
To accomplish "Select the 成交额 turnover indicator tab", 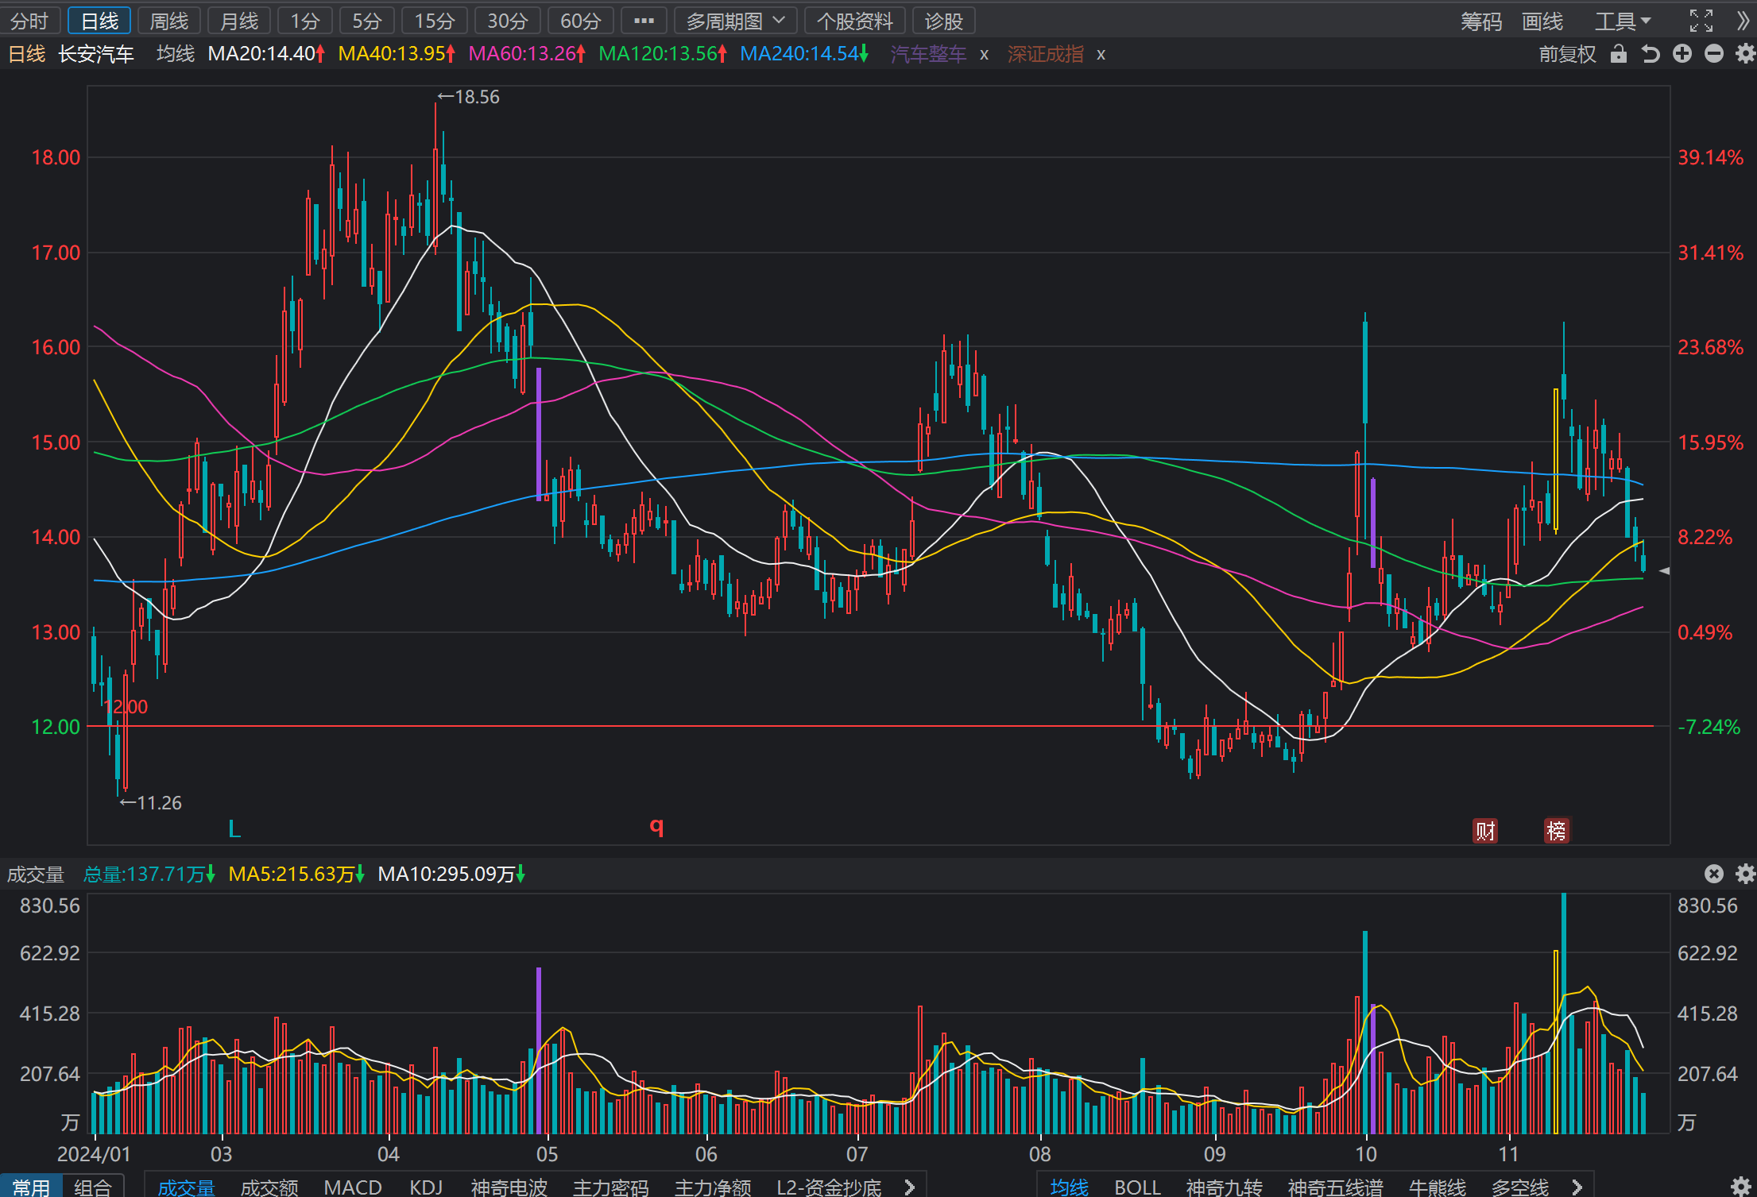I will (269, 1187).
